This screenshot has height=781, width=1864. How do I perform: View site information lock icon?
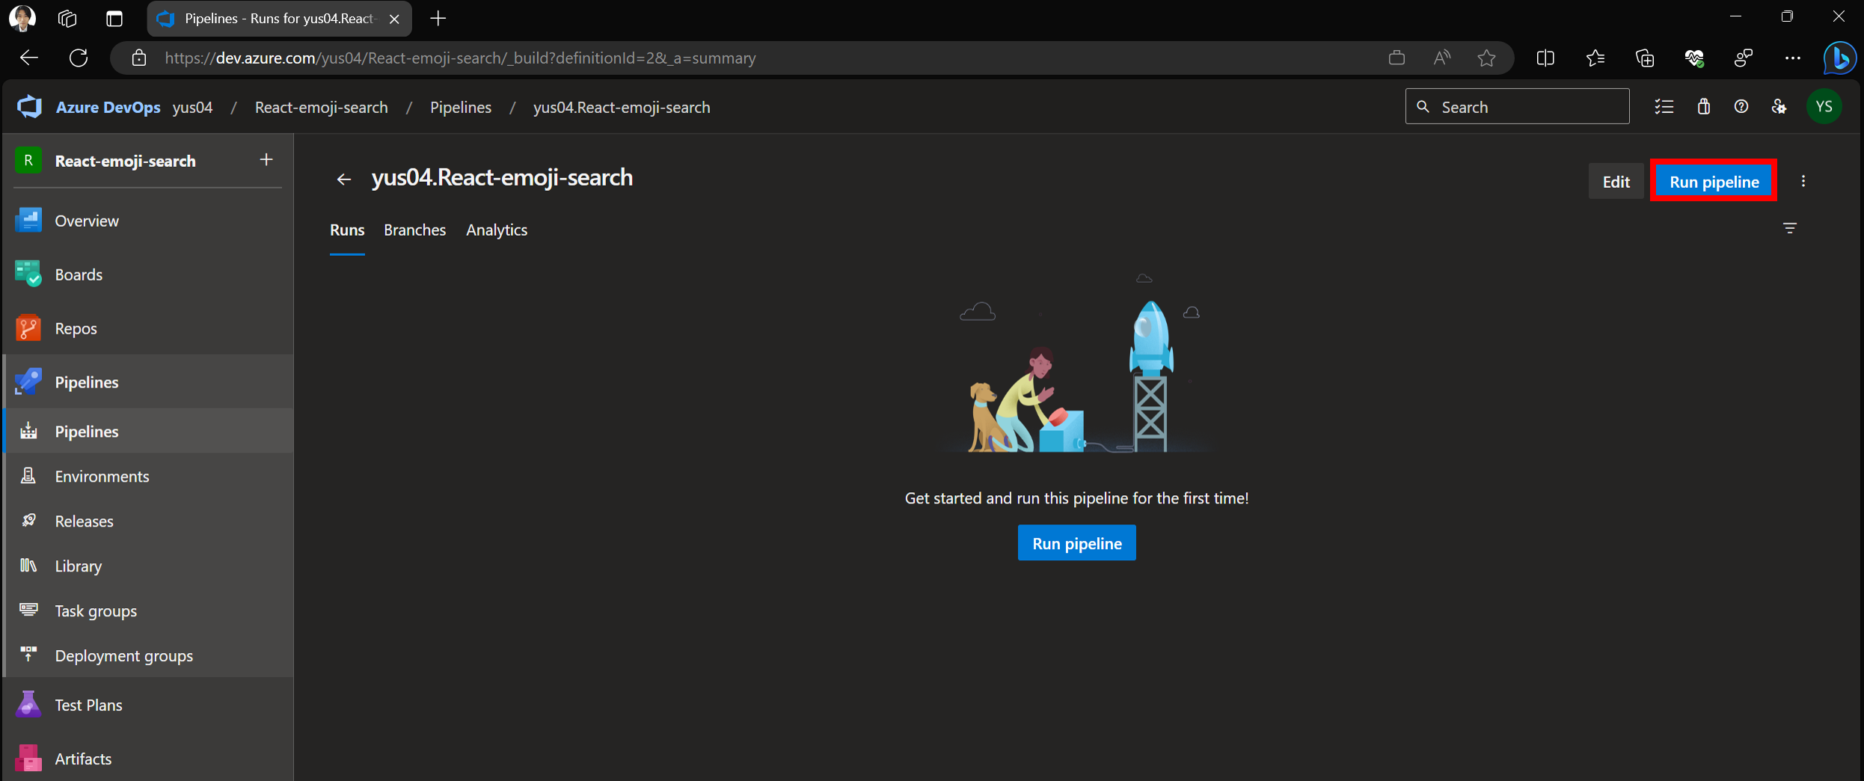point(139,58)
